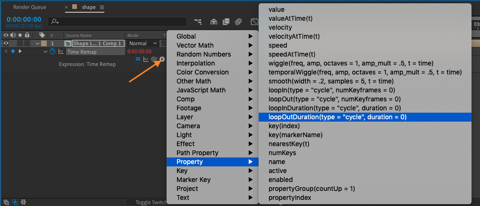Collapse the Time Remap property twirl
Viewport: 480px width, 206px height.
click(46, 51)
